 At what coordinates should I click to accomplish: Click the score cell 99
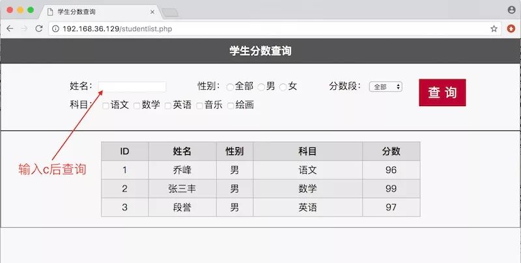(x=391, y=189)
